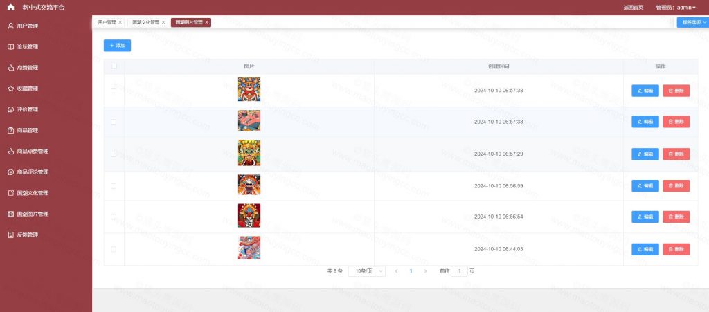Click previous page arrow
The image size is (709, 312).
click(x=397, y=271)
